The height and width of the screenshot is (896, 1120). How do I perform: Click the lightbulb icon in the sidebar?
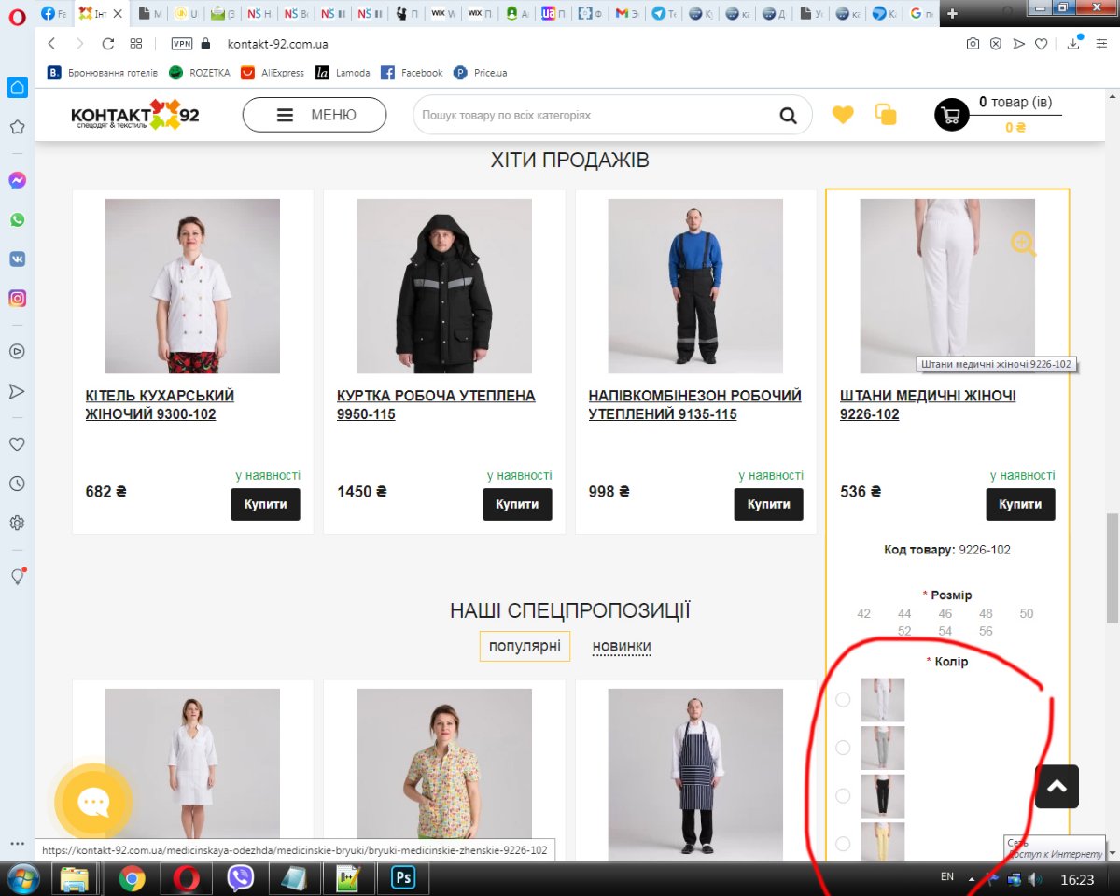pos(17,576)
